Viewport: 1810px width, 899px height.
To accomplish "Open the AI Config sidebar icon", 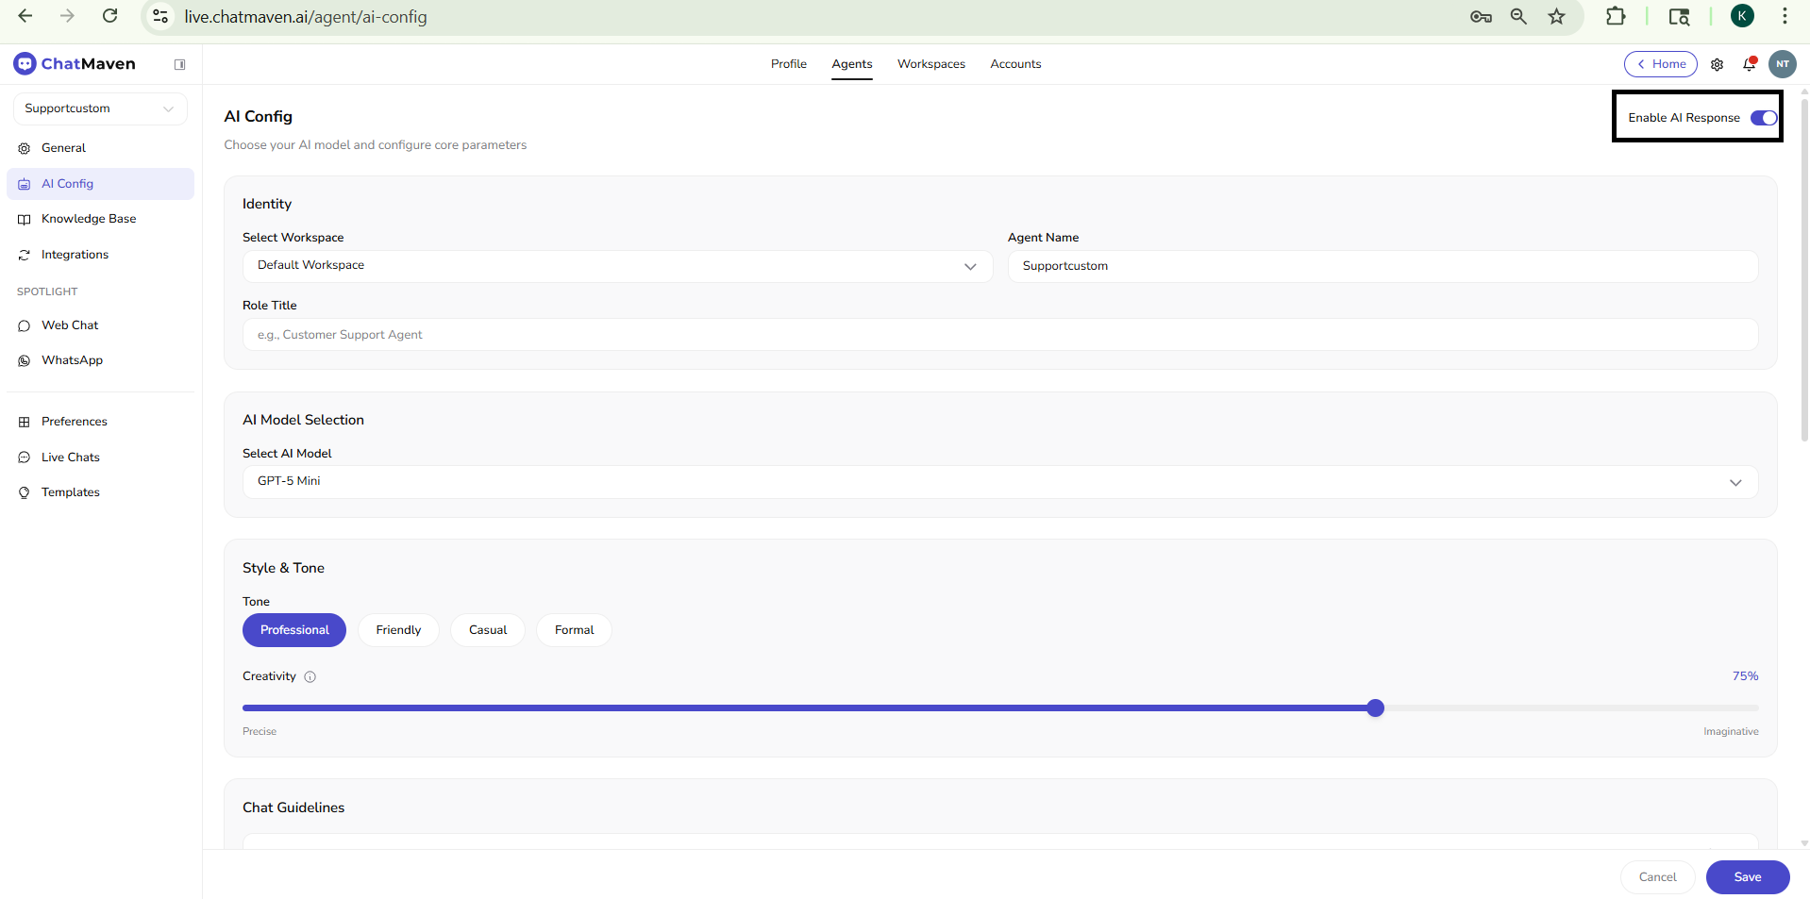I will coord(24,184).
